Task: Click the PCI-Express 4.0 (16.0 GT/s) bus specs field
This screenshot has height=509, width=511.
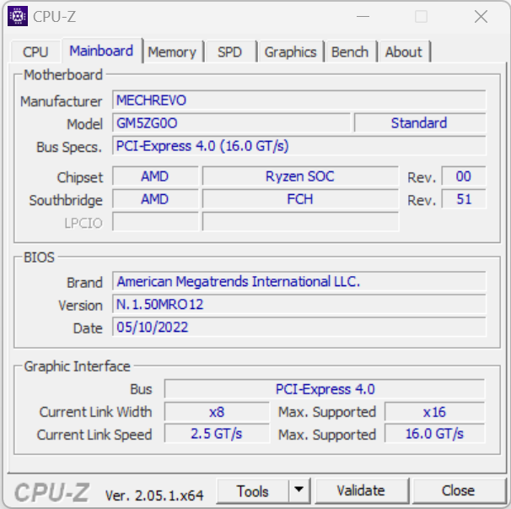Action: tap(299, 146)
